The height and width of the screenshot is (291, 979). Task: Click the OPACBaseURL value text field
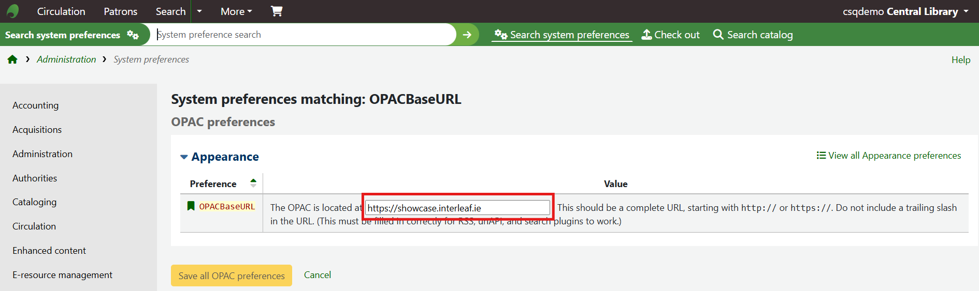[x=457, y=208]
